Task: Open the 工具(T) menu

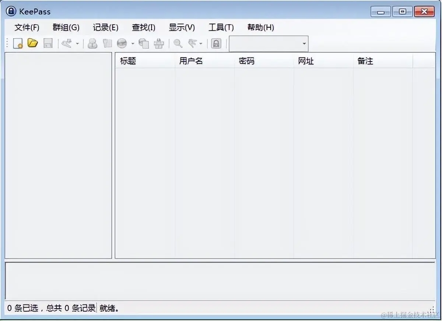Action: tap(221, 27)
